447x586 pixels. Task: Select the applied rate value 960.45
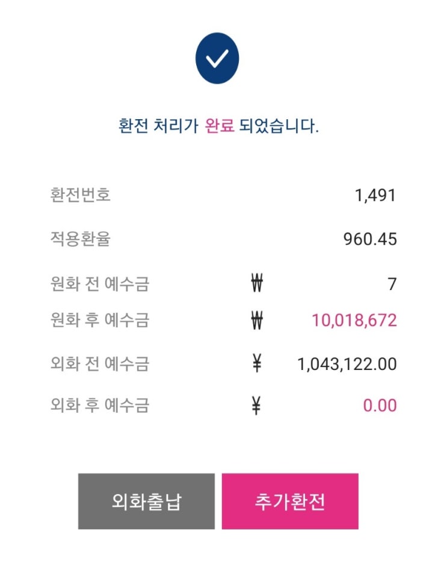click(x=370, y=239)
